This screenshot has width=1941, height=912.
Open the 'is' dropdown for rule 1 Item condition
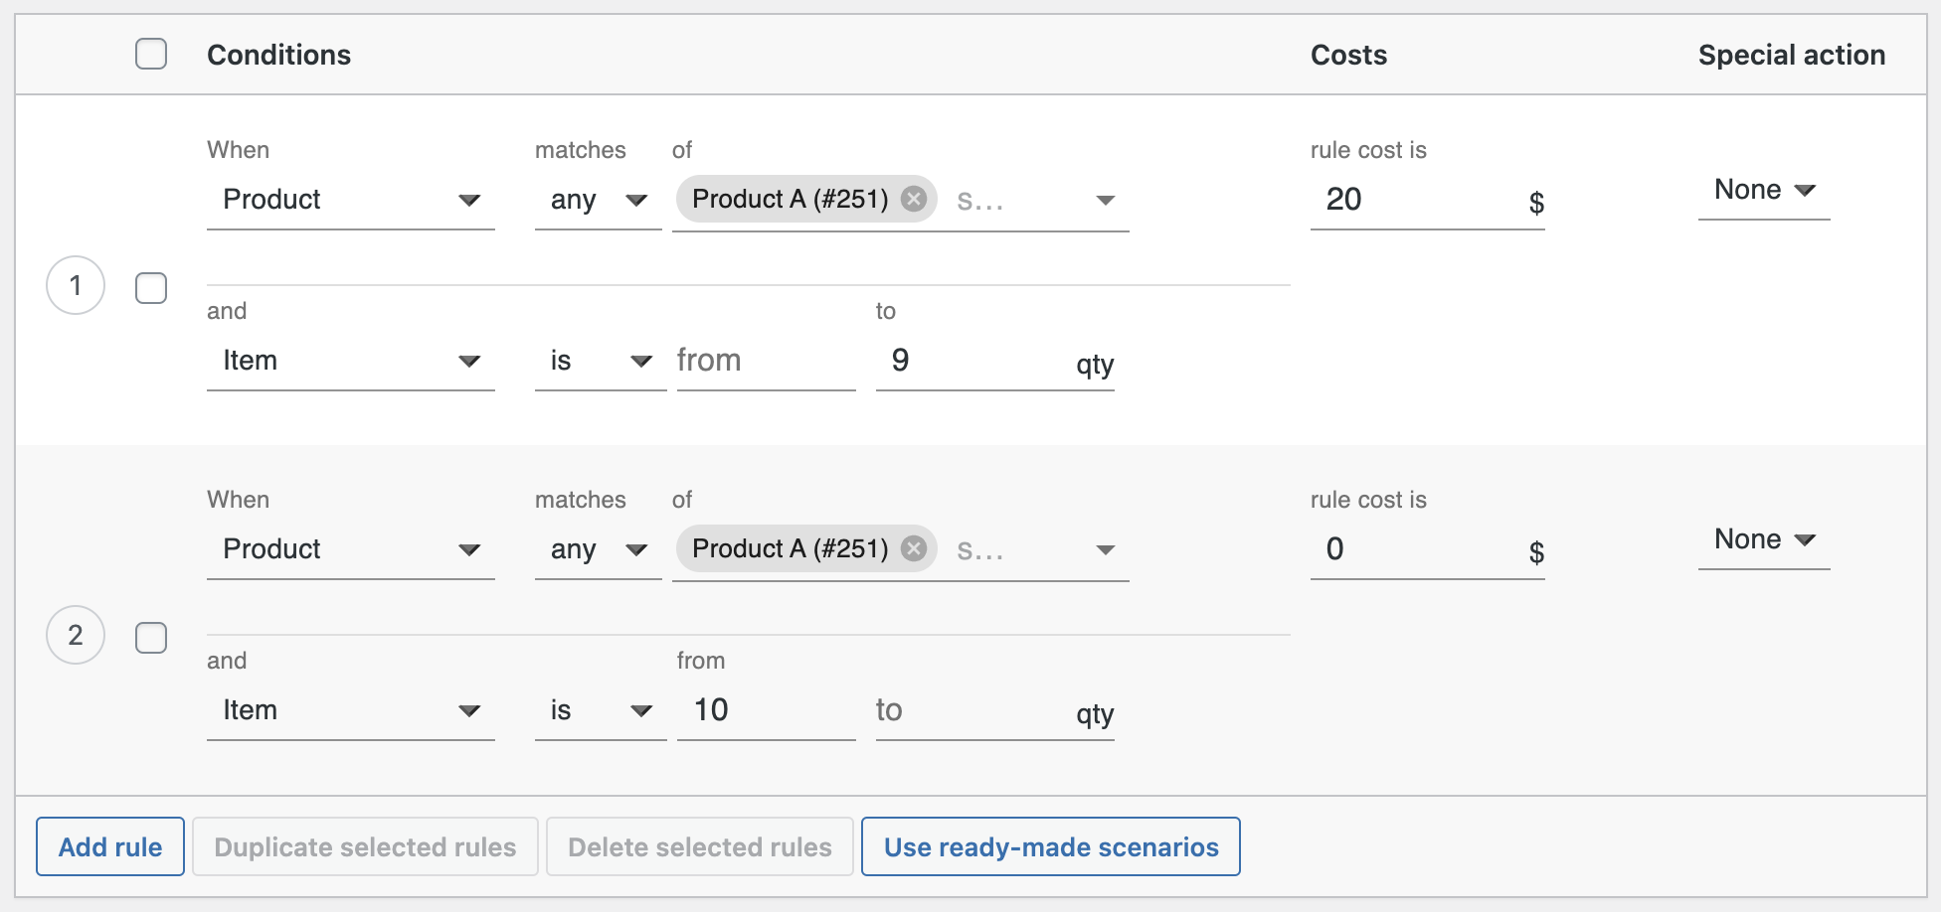tap(600, 361)
